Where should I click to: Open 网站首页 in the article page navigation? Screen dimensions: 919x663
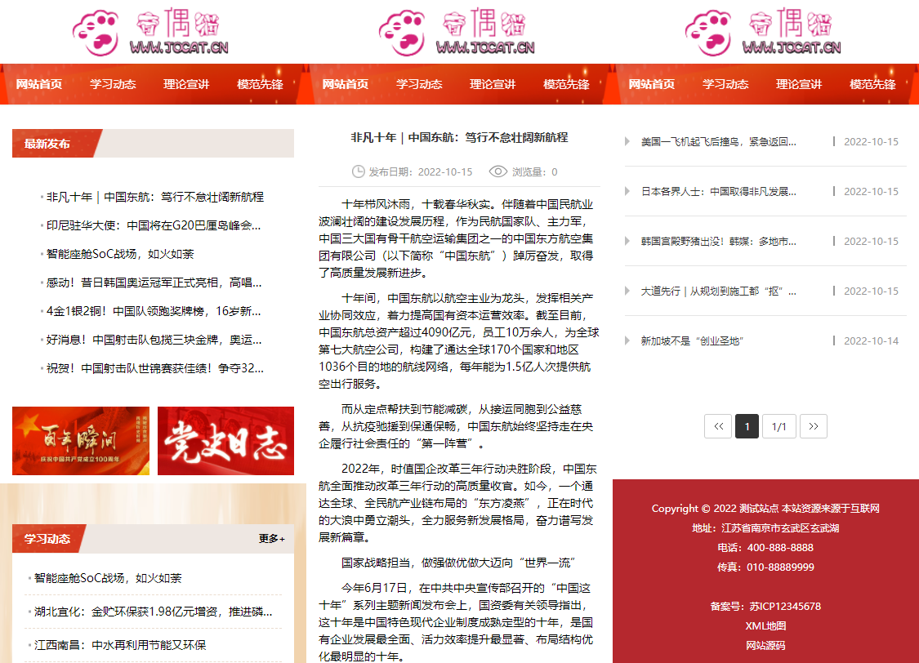click(346, 84)
